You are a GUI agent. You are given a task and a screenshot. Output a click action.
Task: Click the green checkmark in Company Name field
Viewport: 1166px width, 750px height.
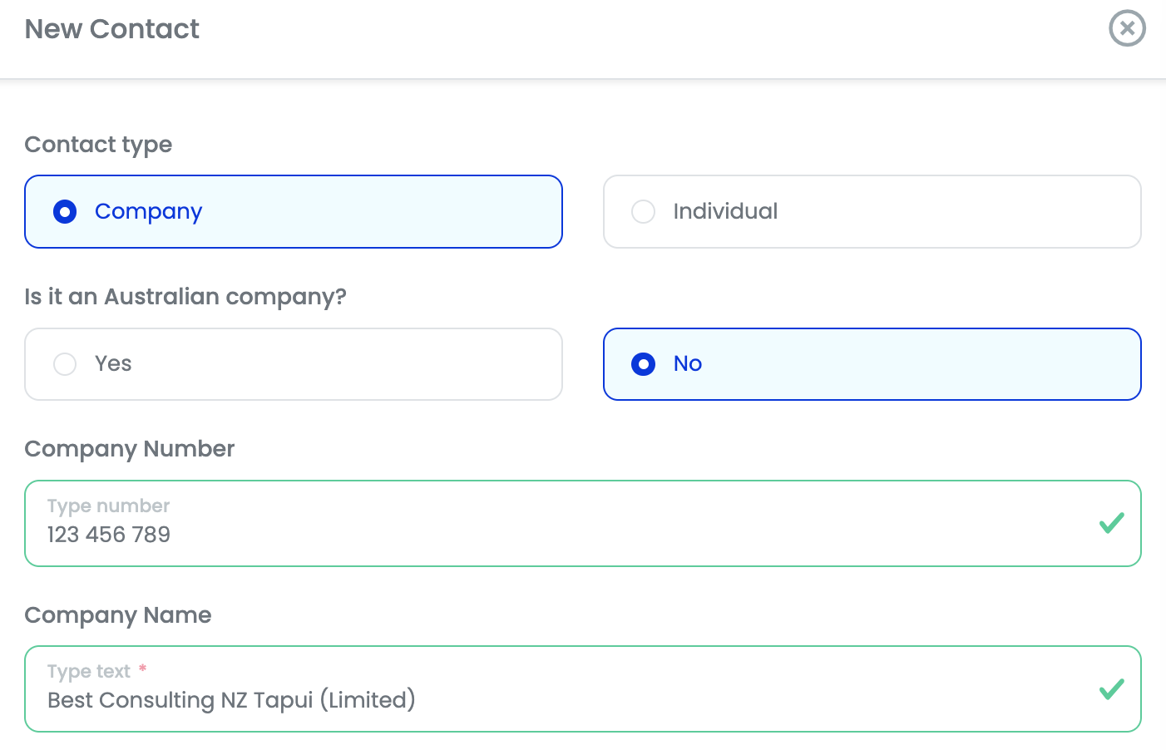1111,689
